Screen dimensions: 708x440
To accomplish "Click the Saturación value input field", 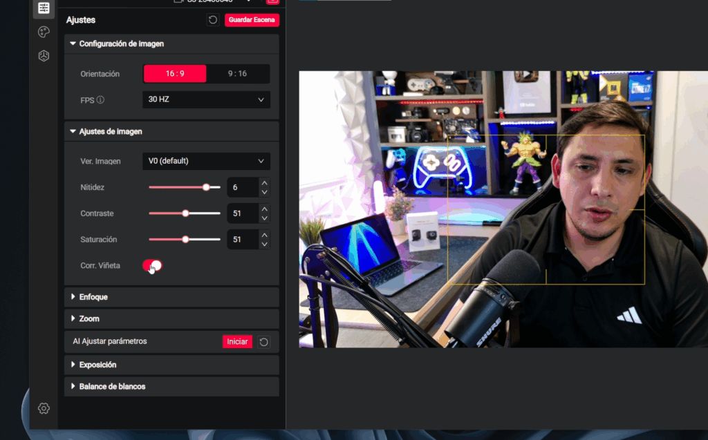I will [242, 240].
